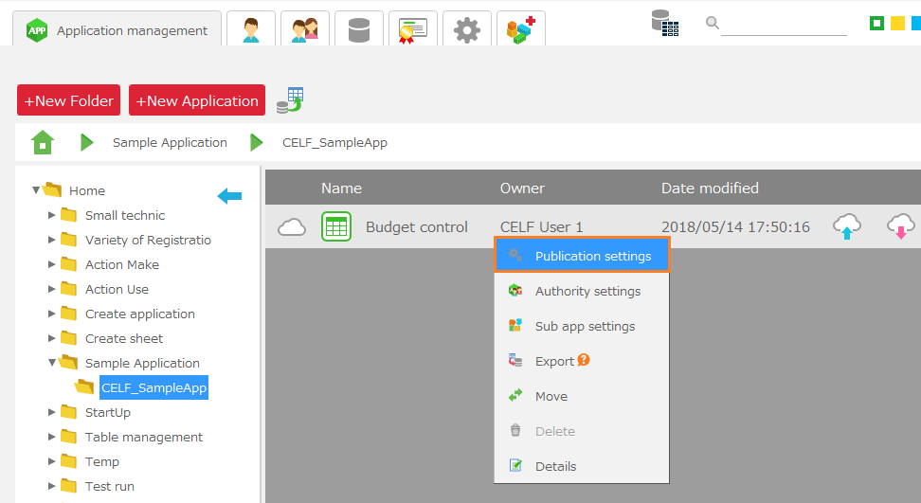Select the CELF_SampleApp tree folder
Screen dimensions: 921x503
(x=153, y=387)
